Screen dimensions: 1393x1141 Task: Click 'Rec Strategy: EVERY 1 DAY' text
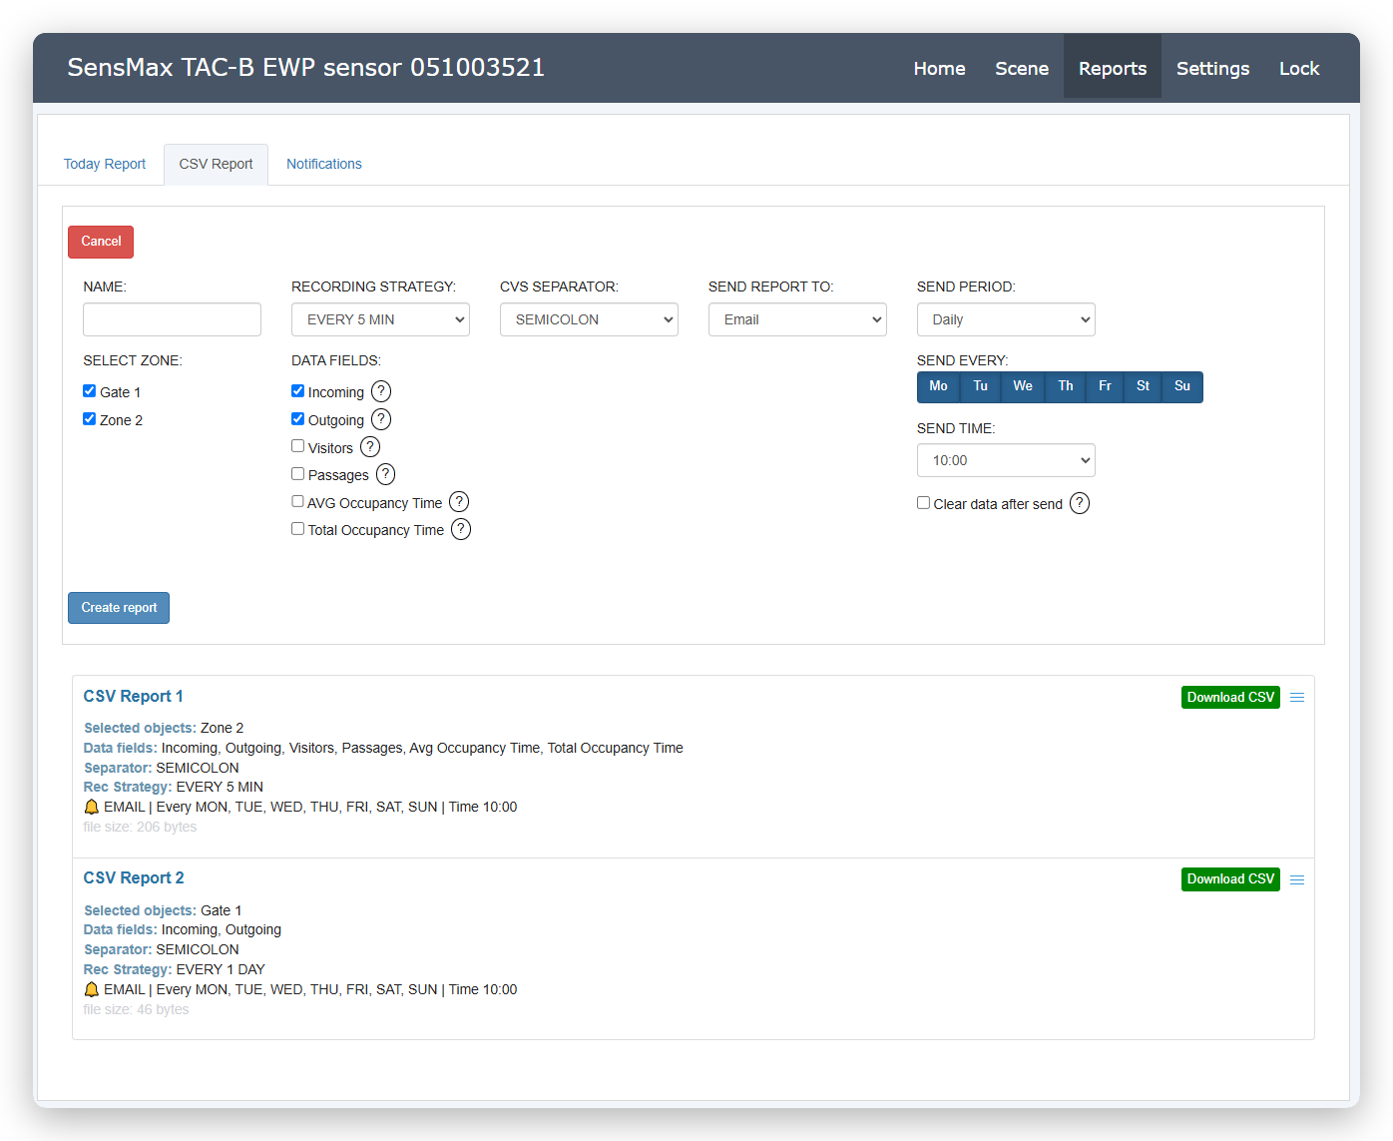coord(175,969)
